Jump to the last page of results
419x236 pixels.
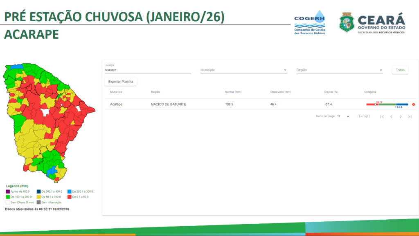pos(410,117)
